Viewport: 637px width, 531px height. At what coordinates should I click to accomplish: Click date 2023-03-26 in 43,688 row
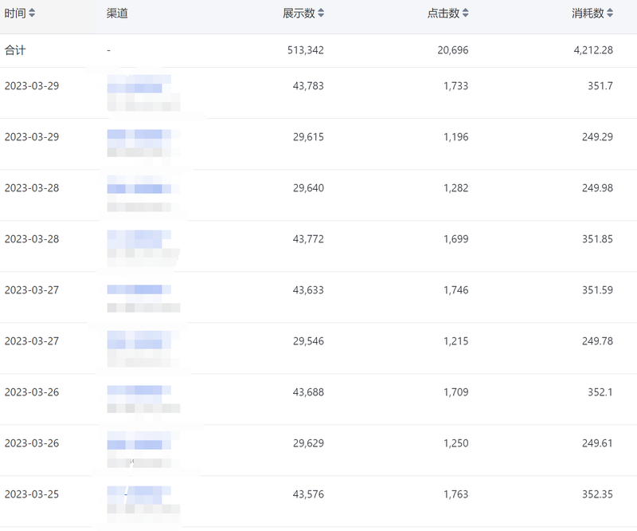pyautogui.click(x=32, y=392)
